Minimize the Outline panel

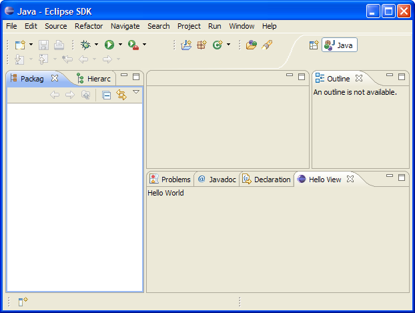click(x=390, y=75)
